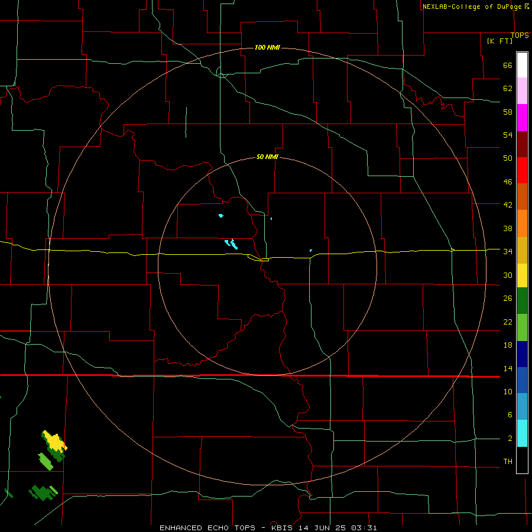The height and width of the screenshot is (532, 532).
Task: Click the 'TH' legend label
Action: (508, 462)
